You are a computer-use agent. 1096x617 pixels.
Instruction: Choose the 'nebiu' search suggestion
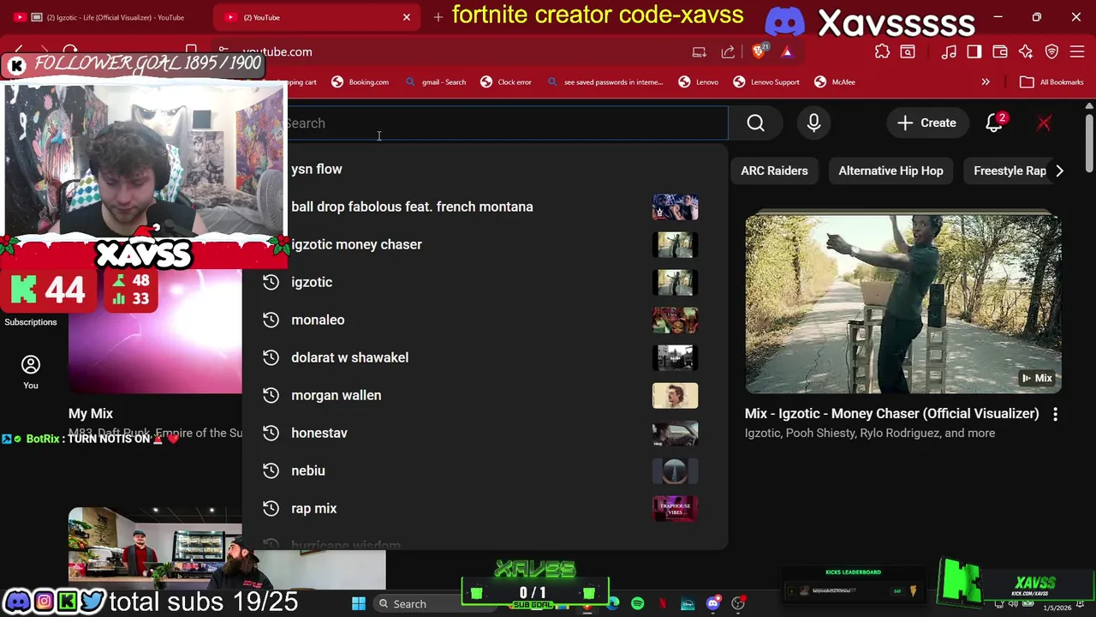(307, 470)
